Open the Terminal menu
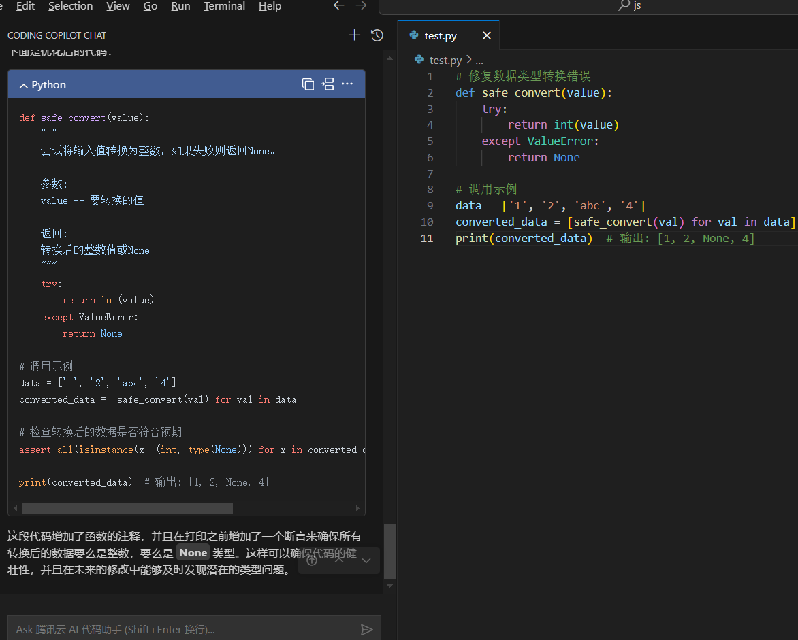The width and height of the screenshot is (798, 640). pos(224,6)
